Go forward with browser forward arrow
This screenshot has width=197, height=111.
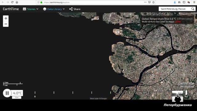tap(7, 2)
